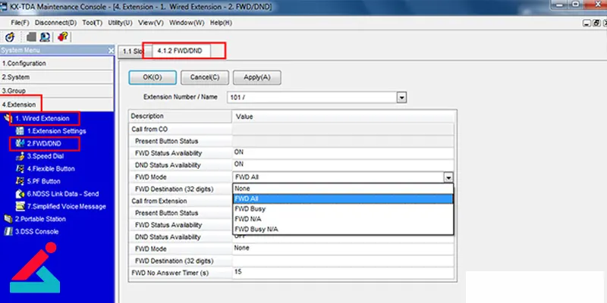
Task: Click the NDSS Link Data tree icon
Action: (x=20, y=194)
